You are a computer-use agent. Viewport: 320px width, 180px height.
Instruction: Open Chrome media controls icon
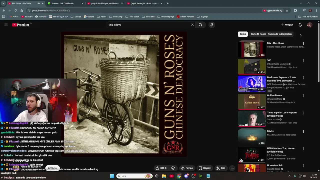coord(304,10)
